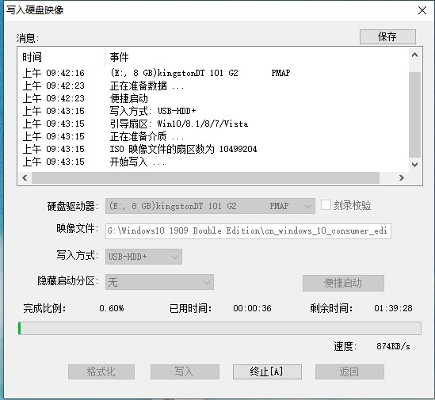This screenshot has width=435, height=400.
Task: Click the horizontal scroll left arrow
Action: coord(25,177)
